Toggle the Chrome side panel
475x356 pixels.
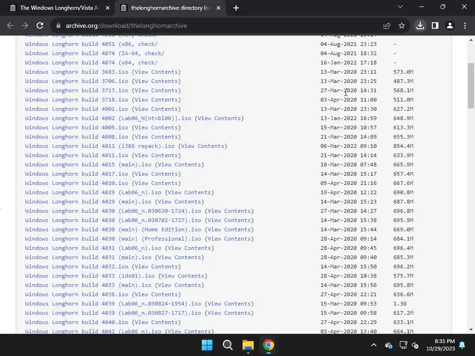point(435,26)
